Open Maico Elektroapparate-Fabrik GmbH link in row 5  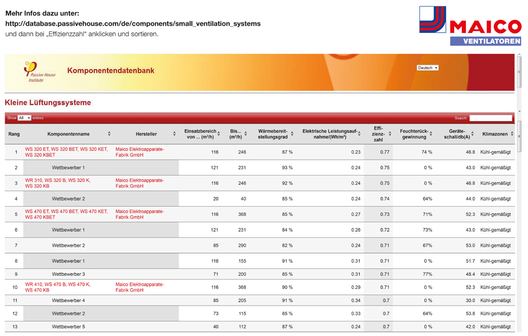tap(139, 214)
